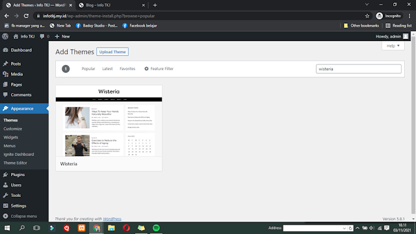Open the tab search dropdown arrow
Screen dimensions: 416x234
coord(367,5)
